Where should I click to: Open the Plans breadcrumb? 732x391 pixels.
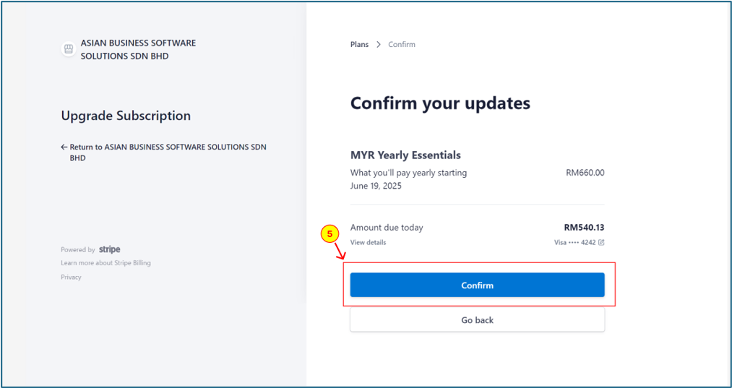click(359, 44)
